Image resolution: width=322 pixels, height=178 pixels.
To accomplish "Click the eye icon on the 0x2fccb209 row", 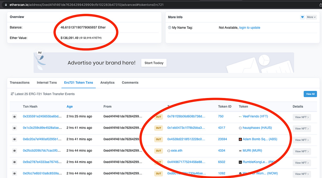I will coord(14,151).
